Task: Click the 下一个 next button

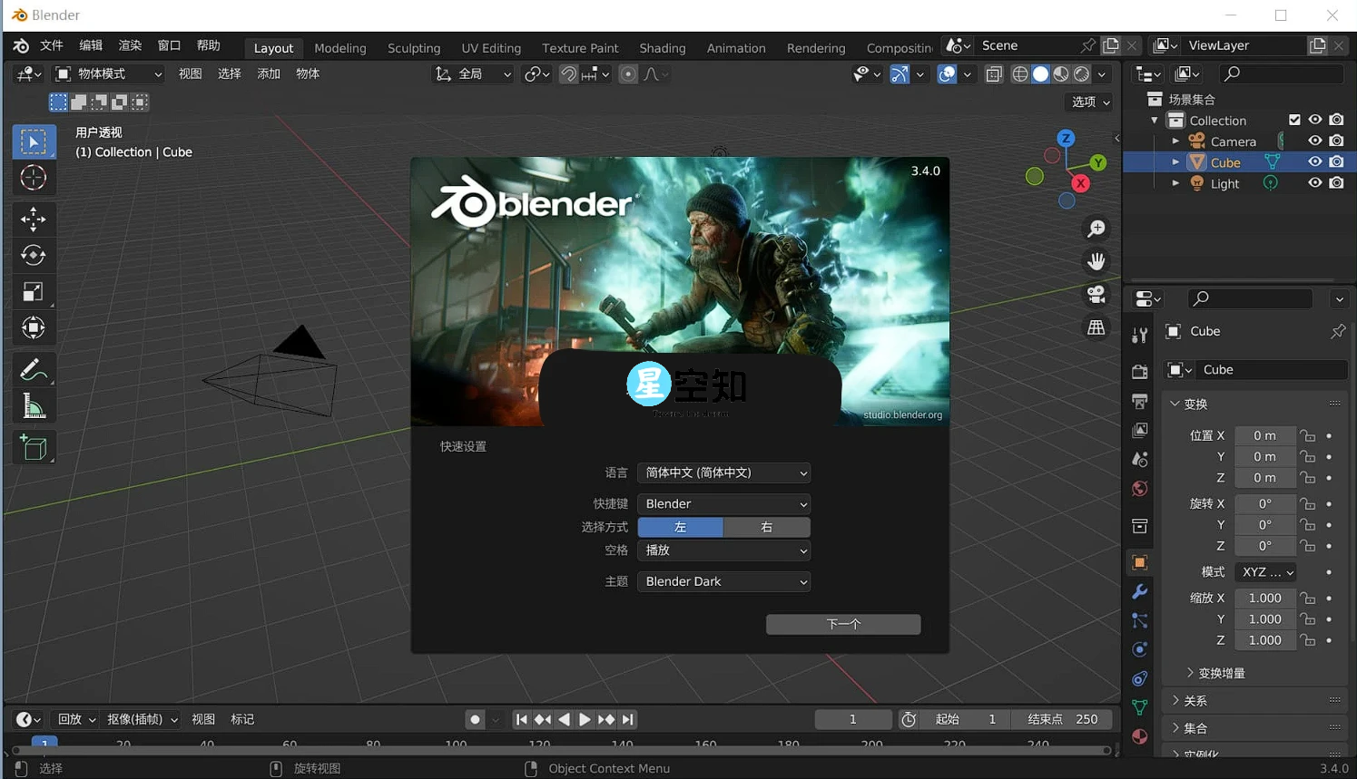Action: [x=843, y=624]
